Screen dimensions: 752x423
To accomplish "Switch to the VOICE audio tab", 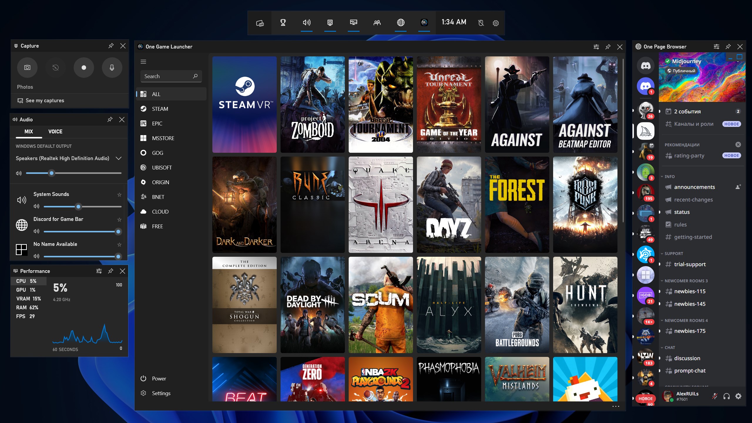I will pos(55,132).
